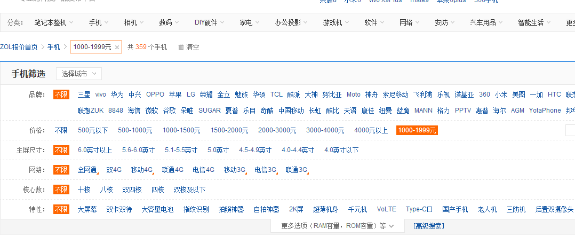
Task: Select feature Type-C口
Action: pyautogui.click(x=419, y=209)
